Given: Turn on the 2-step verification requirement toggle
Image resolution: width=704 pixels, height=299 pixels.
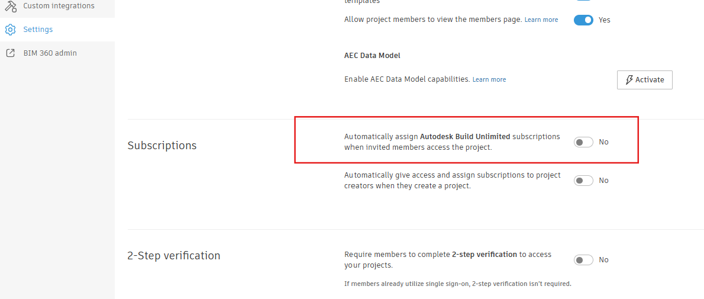Looking at the screenshot, I should click(x=583, y=260).
